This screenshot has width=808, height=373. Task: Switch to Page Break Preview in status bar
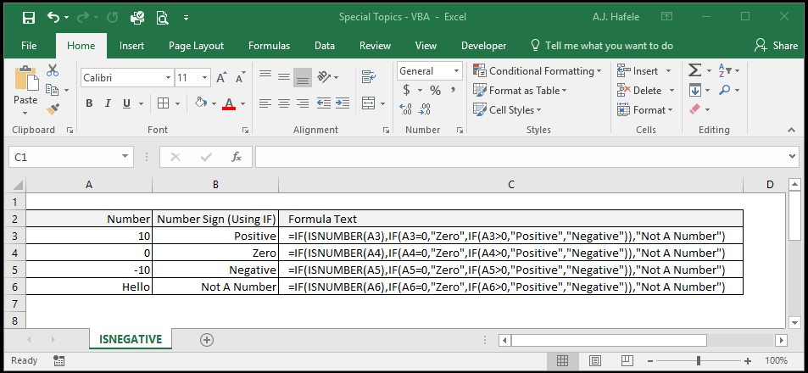click(x=627, y=360)
